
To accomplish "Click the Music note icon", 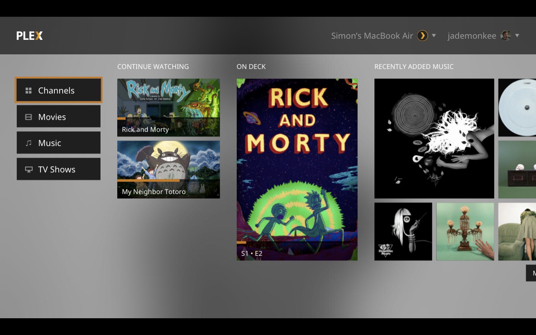I will coord(28,143).
